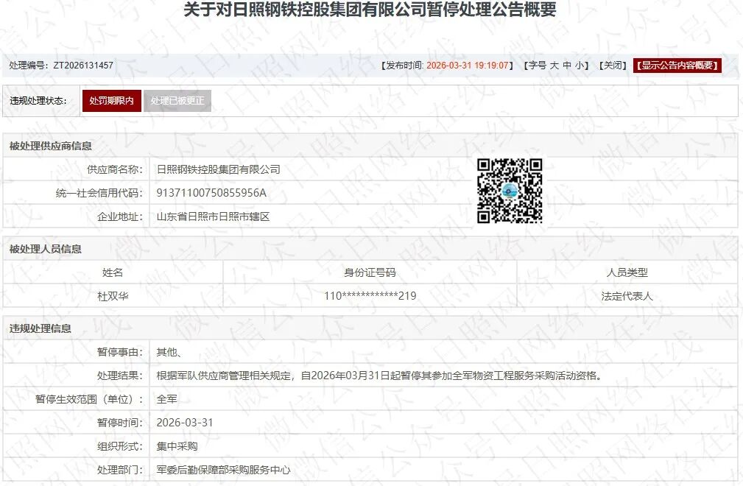Click the 身份证号码 column header
This screenshot has height=486, width=743.
pos(370,272)
